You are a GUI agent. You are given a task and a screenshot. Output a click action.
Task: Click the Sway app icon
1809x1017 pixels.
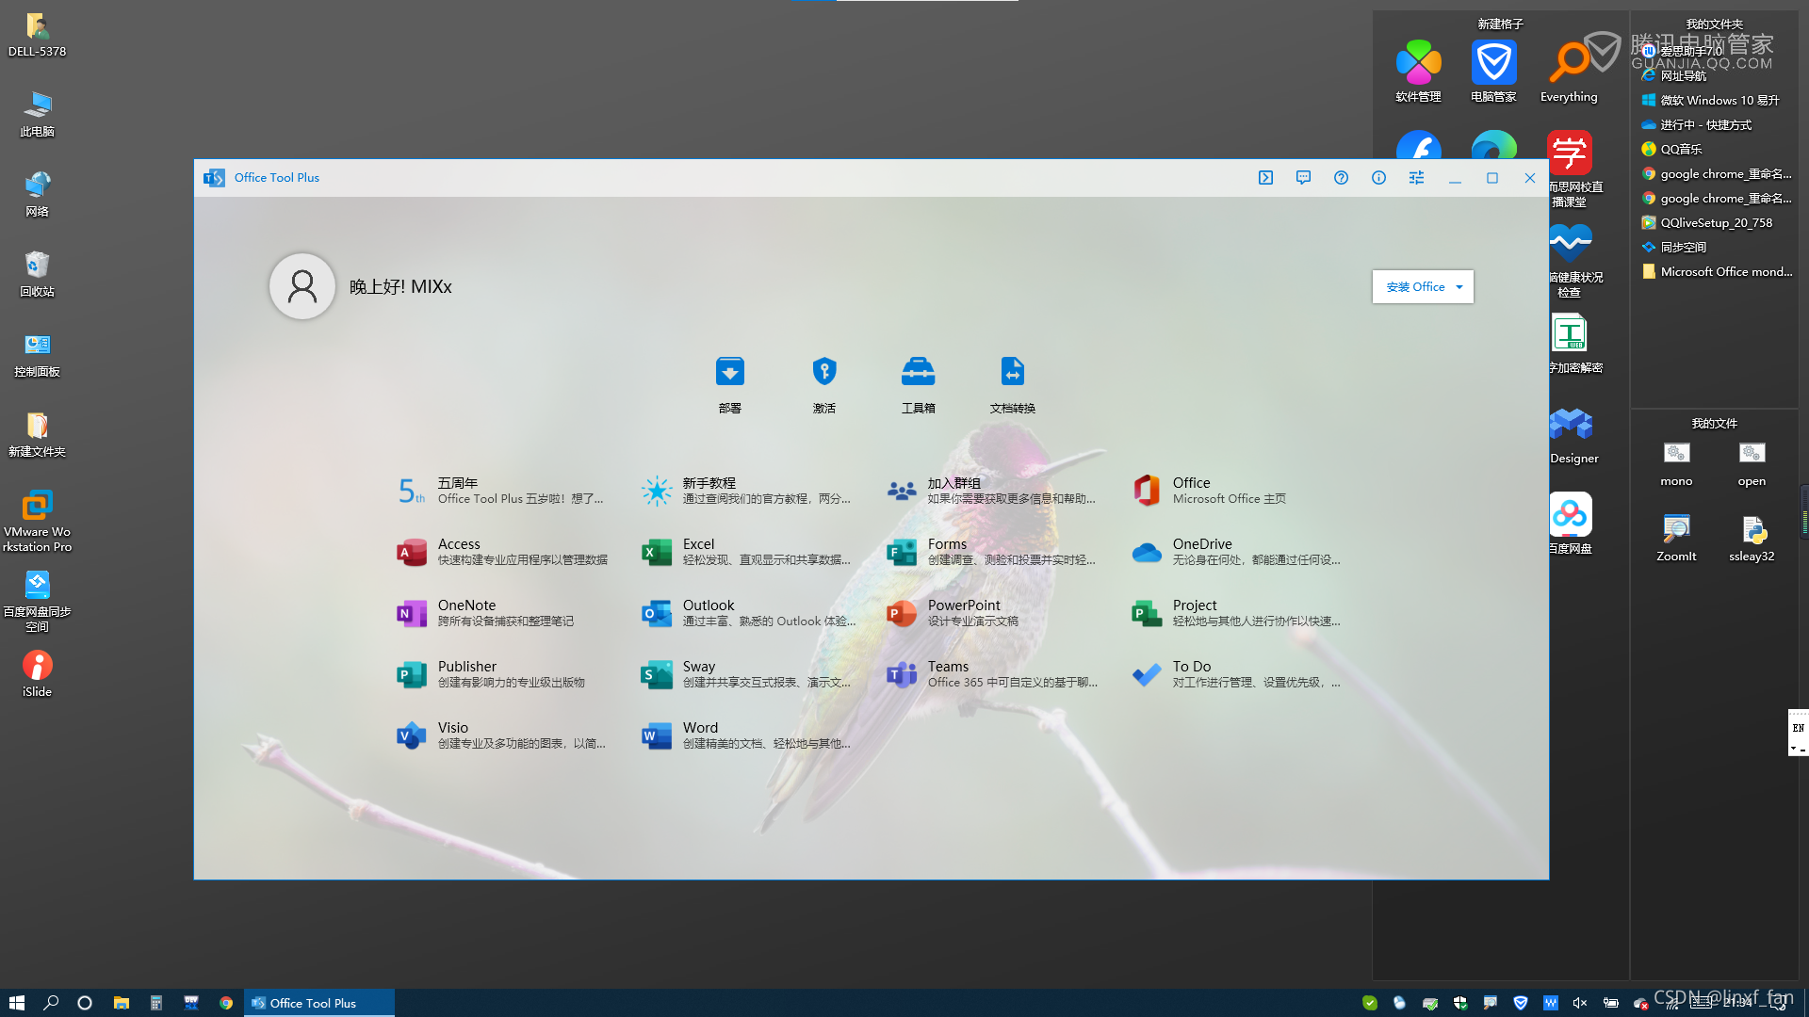tap(657, 674)
